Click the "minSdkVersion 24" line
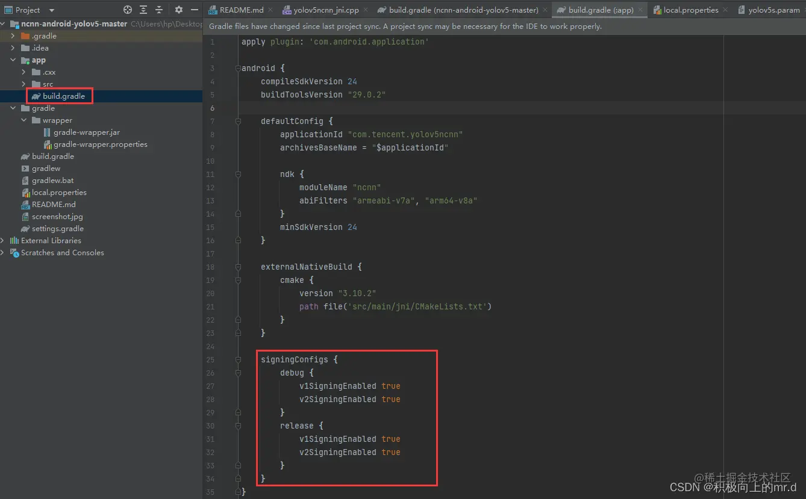 318,227
